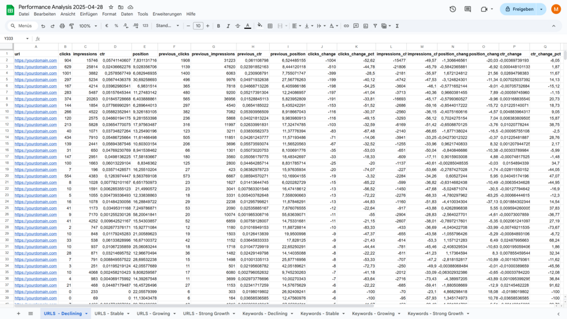
Task: Undo the last action
Action: tap(43, 26)
